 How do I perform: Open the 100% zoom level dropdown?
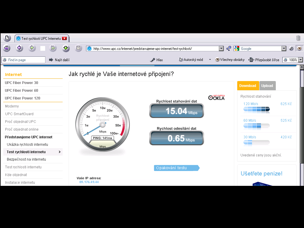(300, 60)
